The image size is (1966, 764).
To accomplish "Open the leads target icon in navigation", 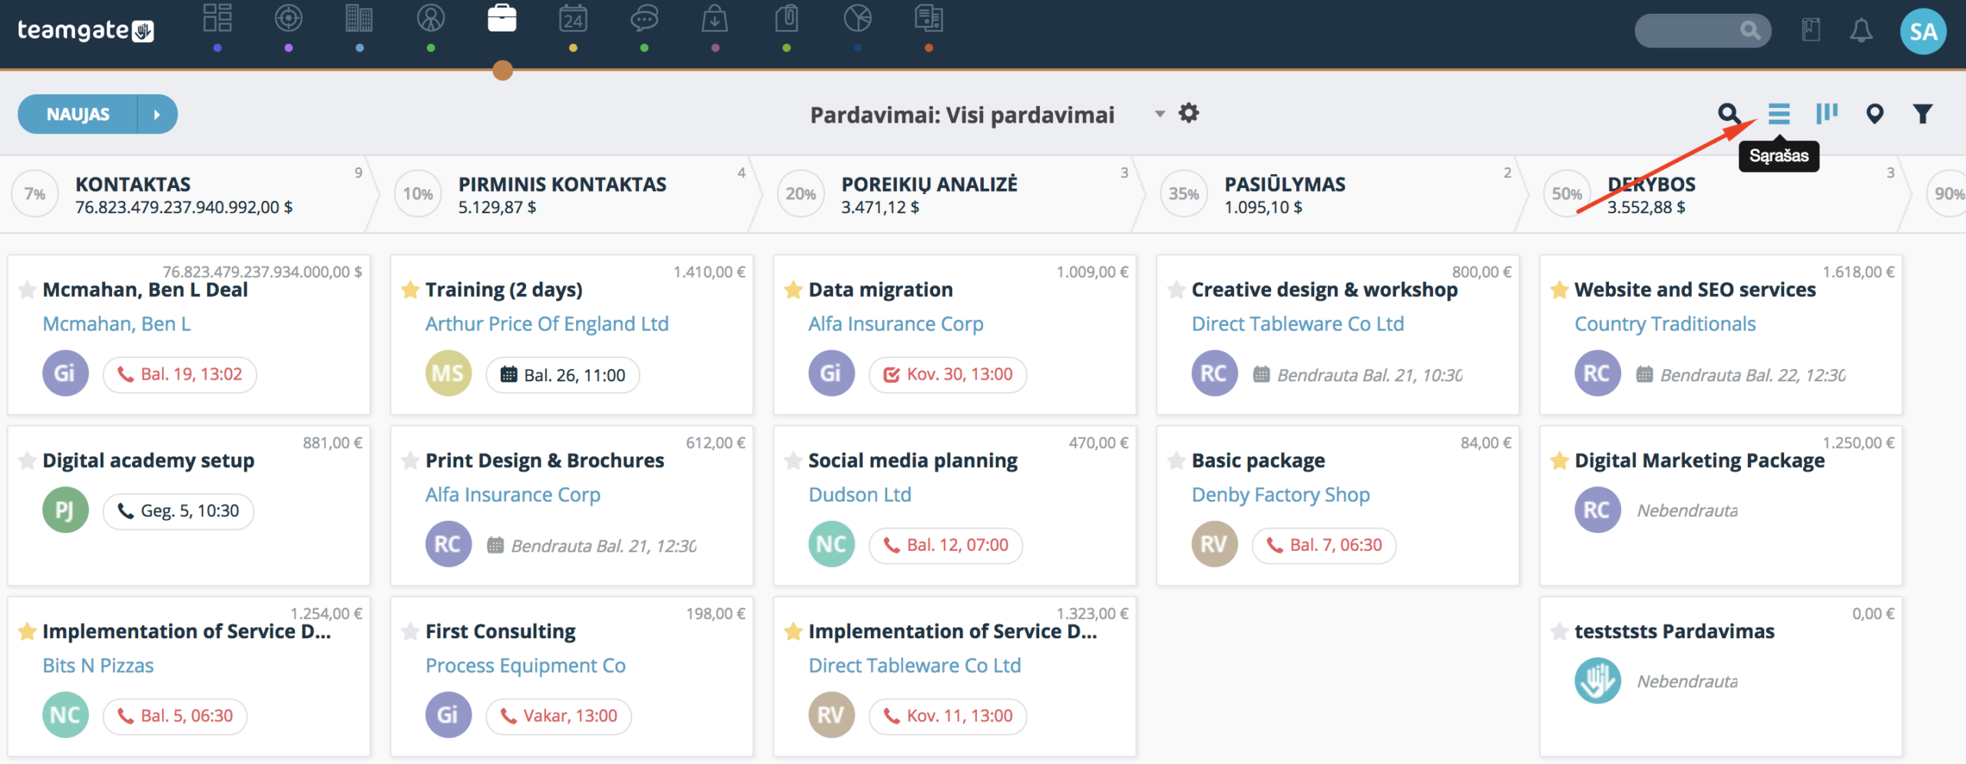I will [x=288, y=18].
